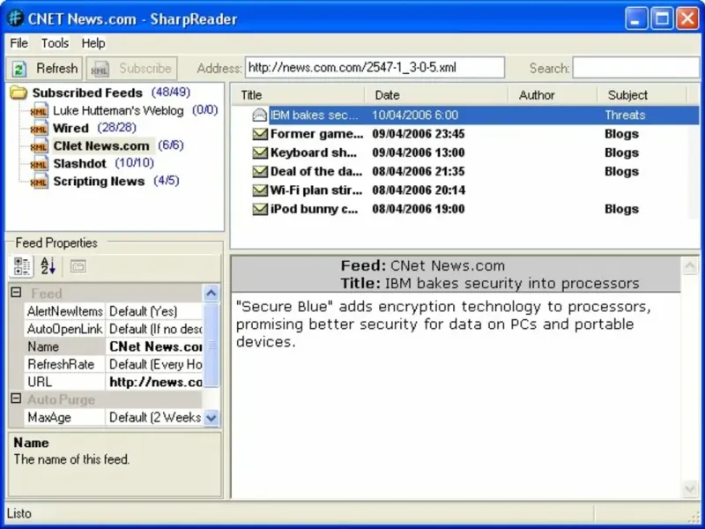Switch property grid to Categorized view
The width and height of the screenshot is (705, 529).
pyautogui.click(x=21, y=266)
